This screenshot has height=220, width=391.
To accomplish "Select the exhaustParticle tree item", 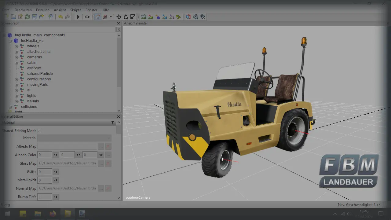I will [x=40, y=74].
